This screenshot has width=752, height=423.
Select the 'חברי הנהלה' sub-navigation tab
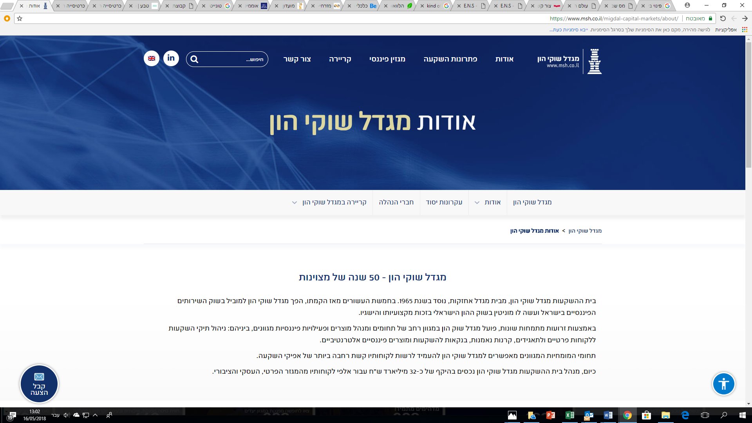point(396,202)
